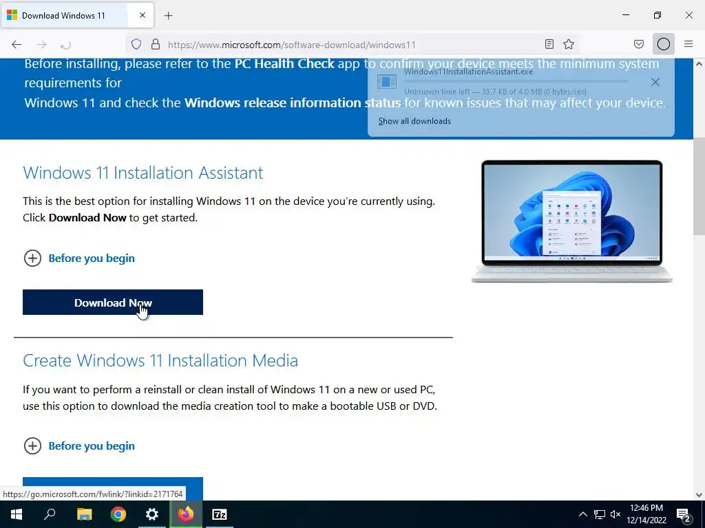Open 7-Zip from taskbar

point(220,514)
